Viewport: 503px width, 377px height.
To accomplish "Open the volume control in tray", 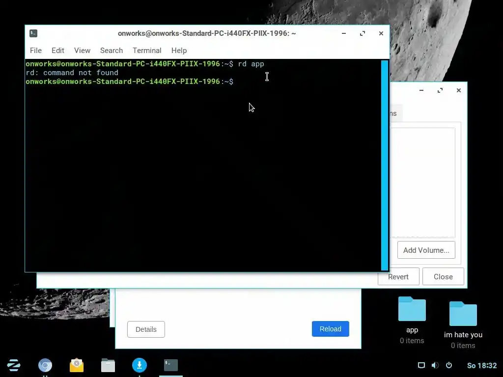I will coord(435,365).
